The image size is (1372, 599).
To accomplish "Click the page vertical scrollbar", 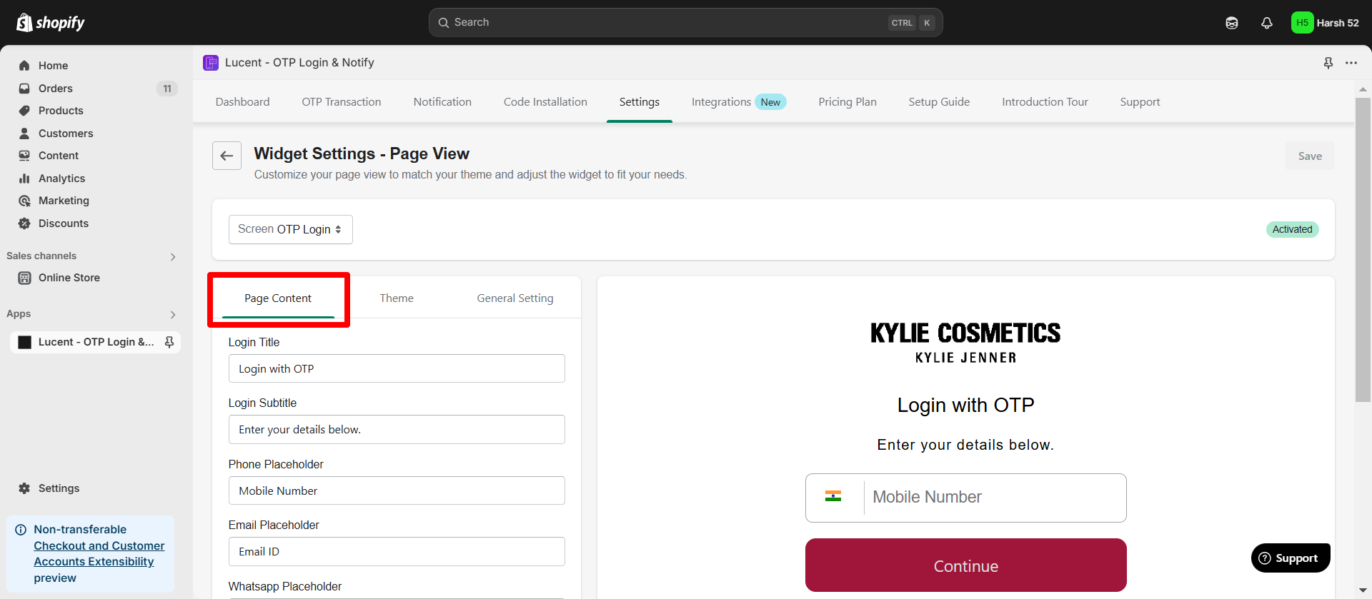I will (x=1363, y=250).
